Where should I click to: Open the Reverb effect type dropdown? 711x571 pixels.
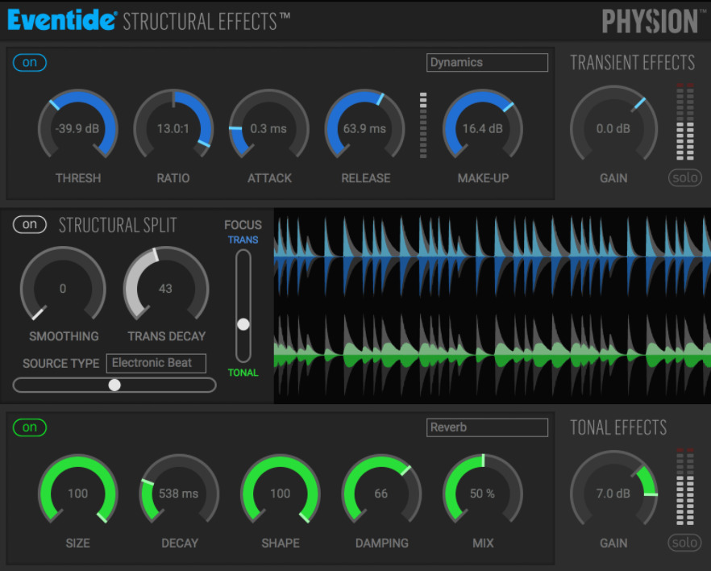click(x=487, y=427)
